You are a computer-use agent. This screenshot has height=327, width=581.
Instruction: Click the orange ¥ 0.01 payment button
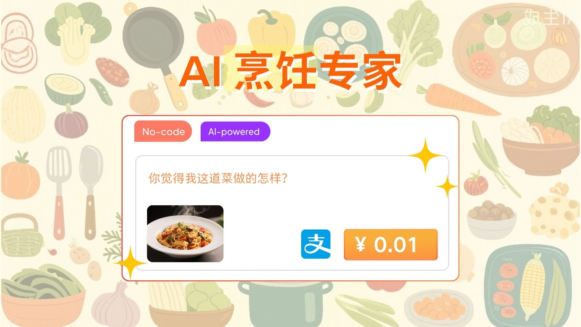(391, 244)
